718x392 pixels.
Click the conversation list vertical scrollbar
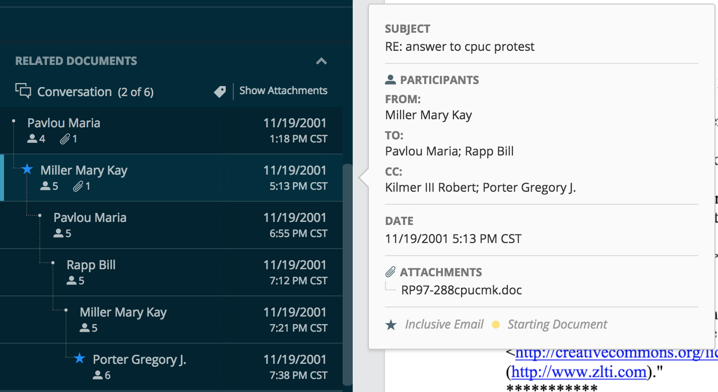[x=347, y=274]
